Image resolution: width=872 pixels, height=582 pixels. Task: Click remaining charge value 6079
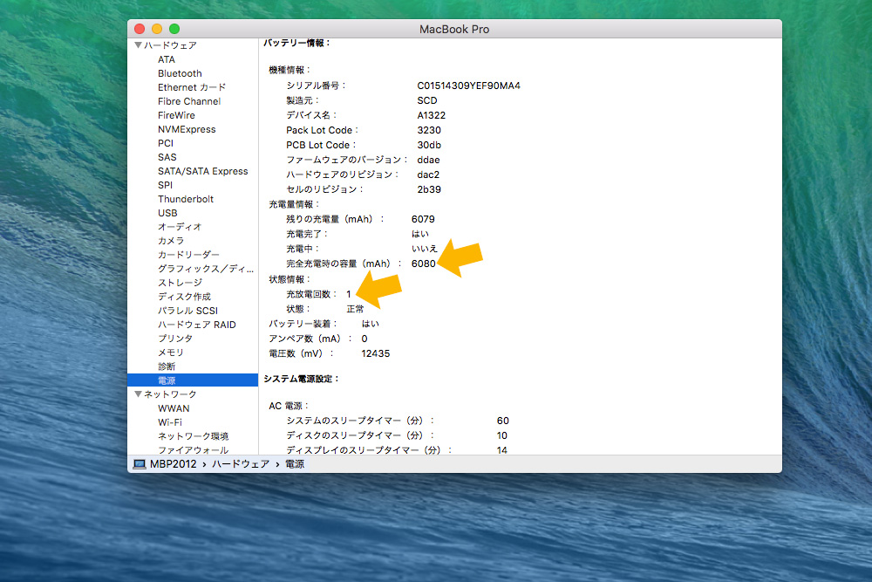423,219
